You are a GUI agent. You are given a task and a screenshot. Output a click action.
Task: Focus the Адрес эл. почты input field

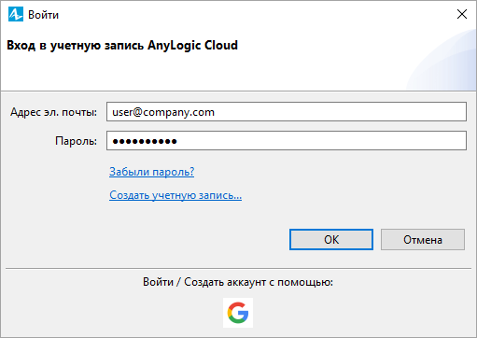click(287, 111)
